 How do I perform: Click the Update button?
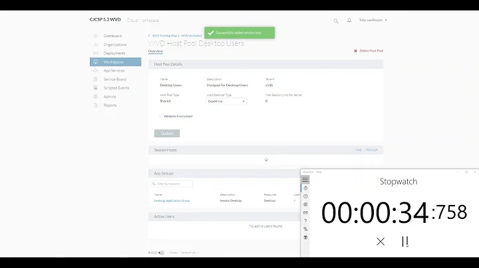tap(167, 133)
